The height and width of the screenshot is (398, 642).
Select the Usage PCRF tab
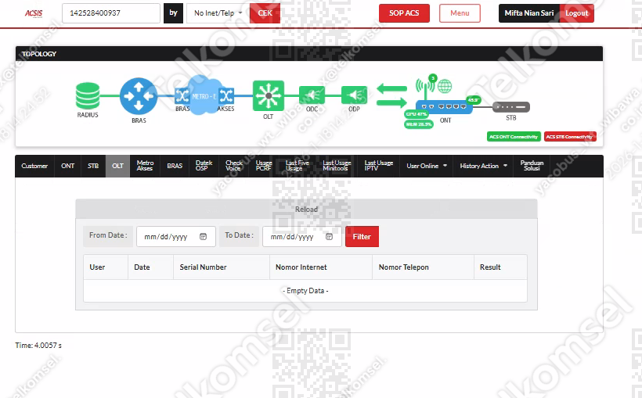[x=264, y=166]
